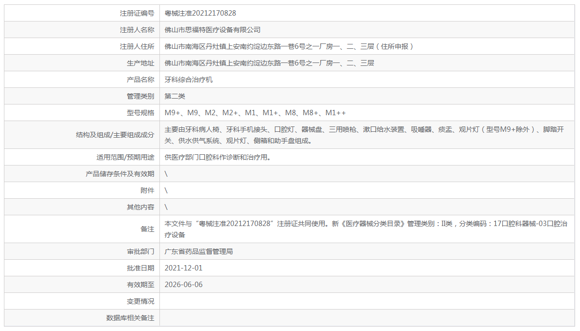The width and height of the screenshot is (580, 331).
Task: Select the expiry date 2026-06-06
Action: tap(183, 285)
